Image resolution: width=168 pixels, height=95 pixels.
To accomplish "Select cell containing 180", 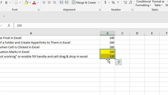I will [107, 47].
